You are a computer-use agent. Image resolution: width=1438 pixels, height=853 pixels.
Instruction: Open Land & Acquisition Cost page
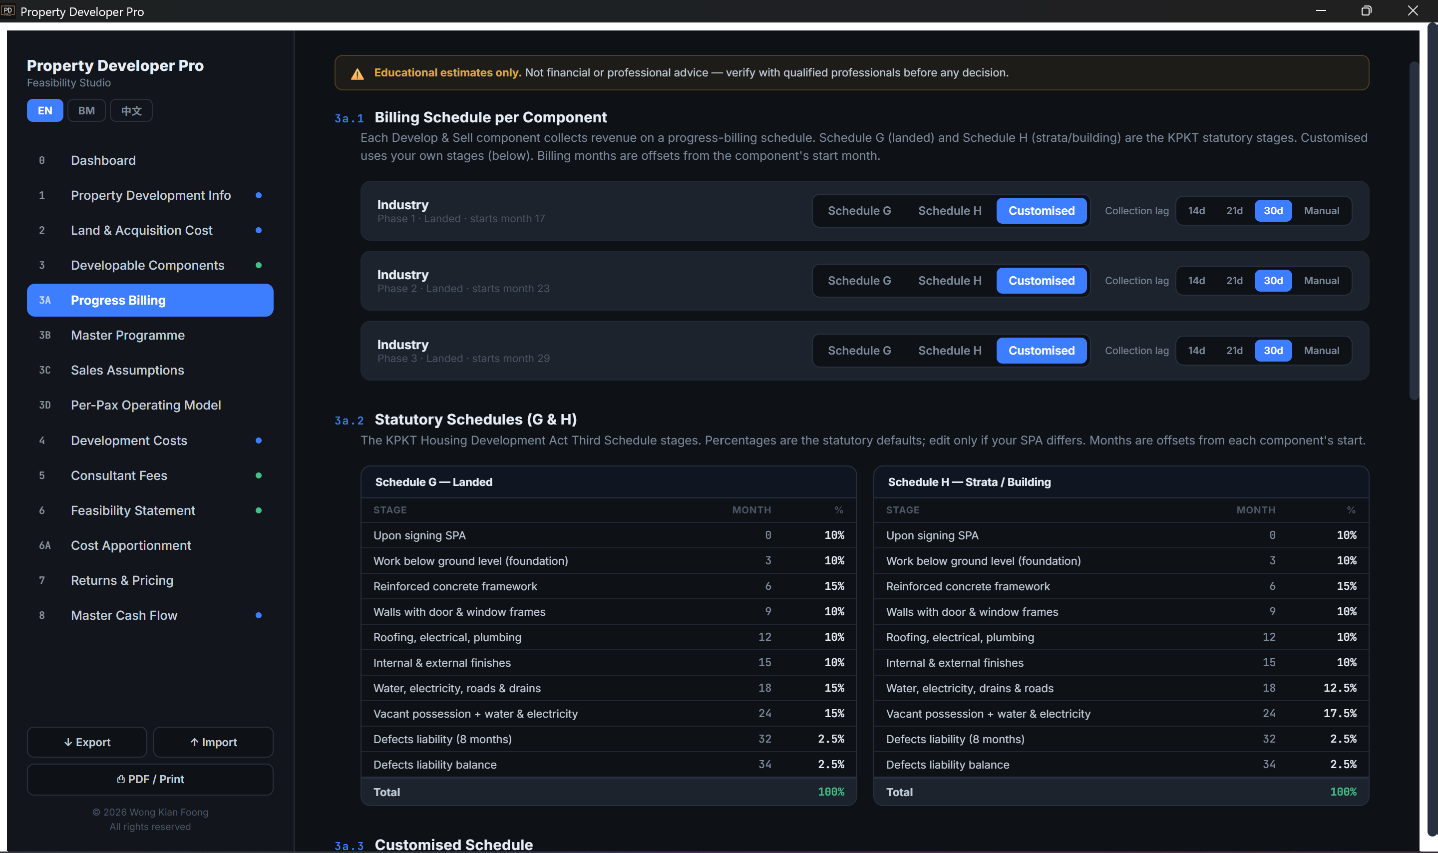pos(150,231)
